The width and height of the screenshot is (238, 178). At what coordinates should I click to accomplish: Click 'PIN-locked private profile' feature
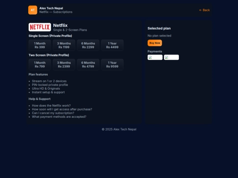click(50, 85)
